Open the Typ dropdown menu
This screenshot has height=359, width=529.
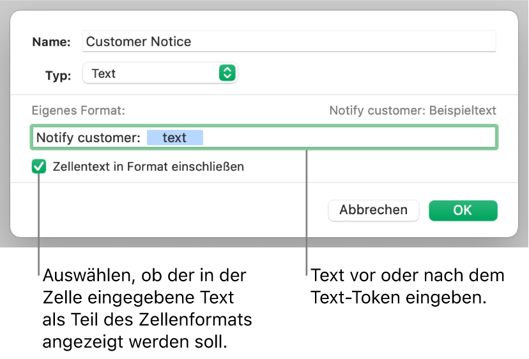click(160, 73)
